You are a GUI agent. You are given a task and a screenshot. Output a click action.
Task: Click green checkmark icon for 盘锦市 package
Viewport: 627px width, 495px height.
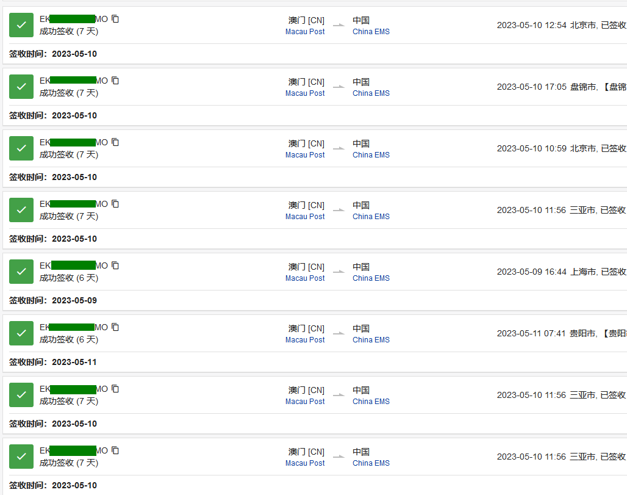(21, 87)
